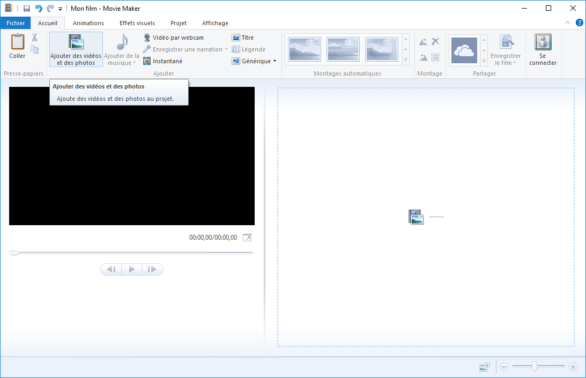This screenshot has width=586, height=378.
Task: Click Se connecter account icon
Action: coord(543,42)
